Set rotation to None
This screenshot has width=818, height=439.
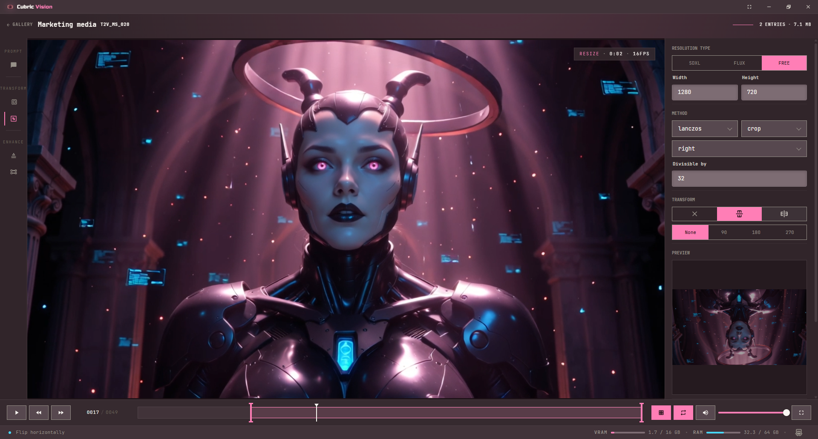(x=690, y=232)
